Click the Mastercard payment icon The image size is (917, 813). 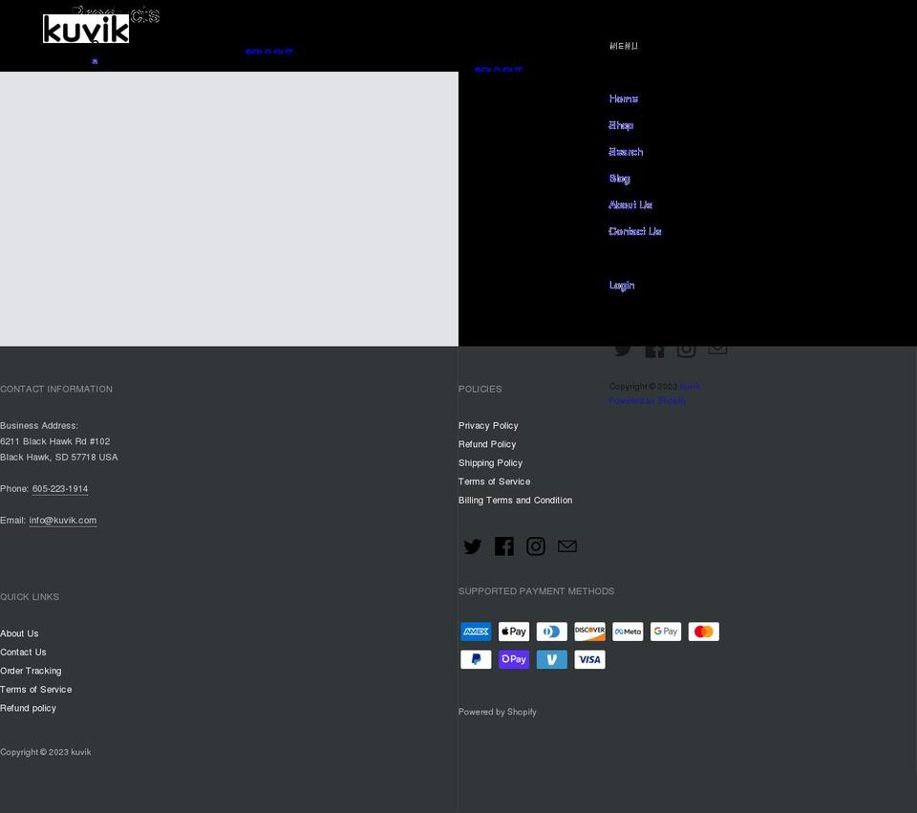click(x=704, y=631)
